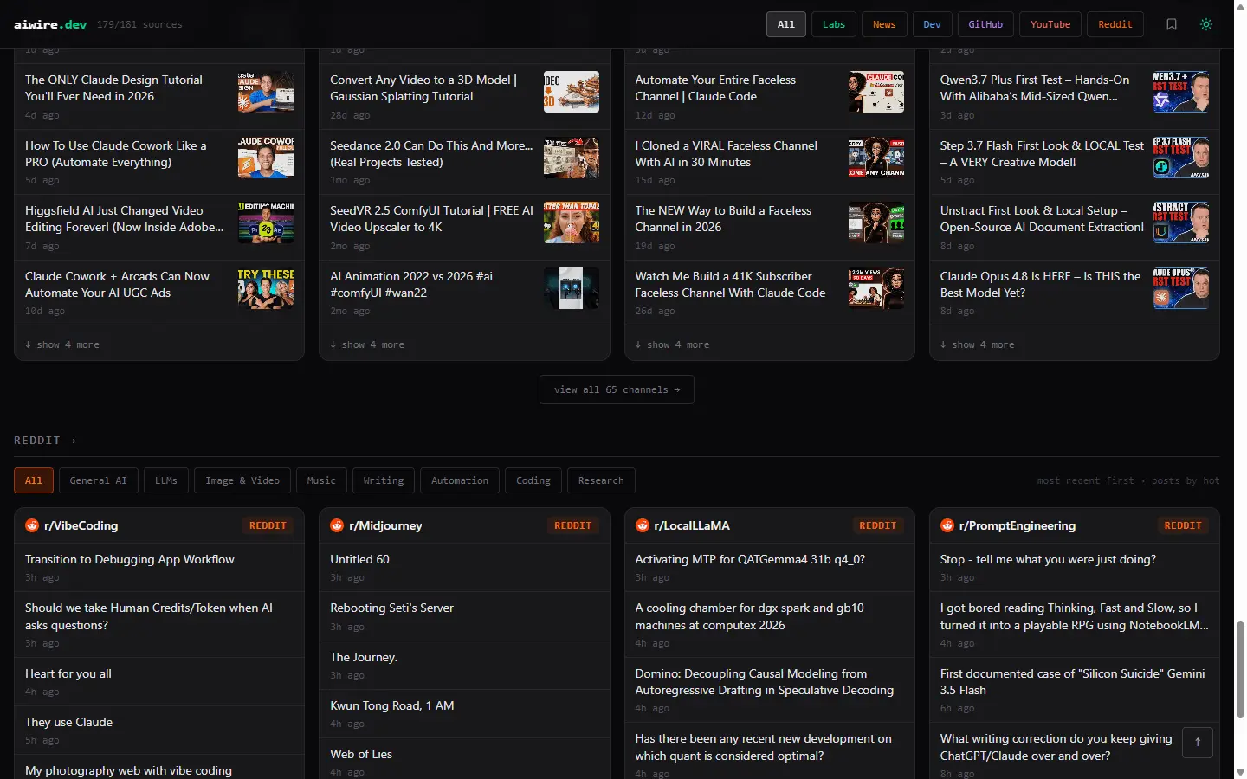Screen dimensions: 1247x779
Task: Sort posts by hot
Action: pos(1186,480)
